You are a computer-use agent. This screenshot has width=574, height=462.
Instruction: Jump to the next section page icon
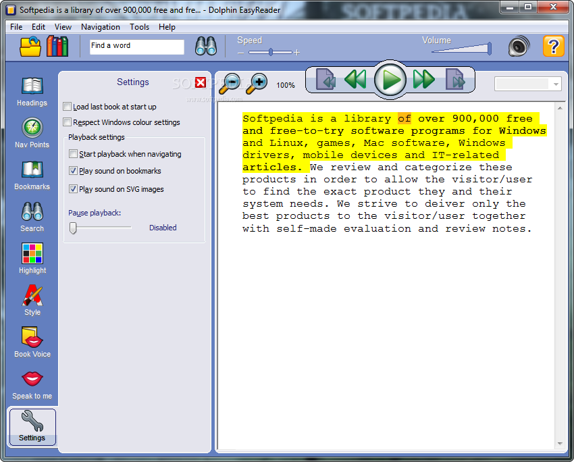pyautogui.click(x=455, y=79)
